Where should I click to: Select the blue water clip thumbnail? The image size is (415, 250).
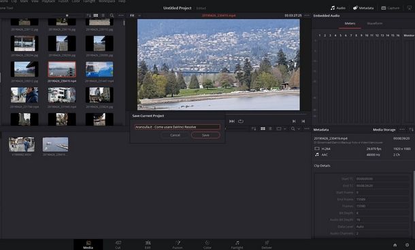coord(99,69)
